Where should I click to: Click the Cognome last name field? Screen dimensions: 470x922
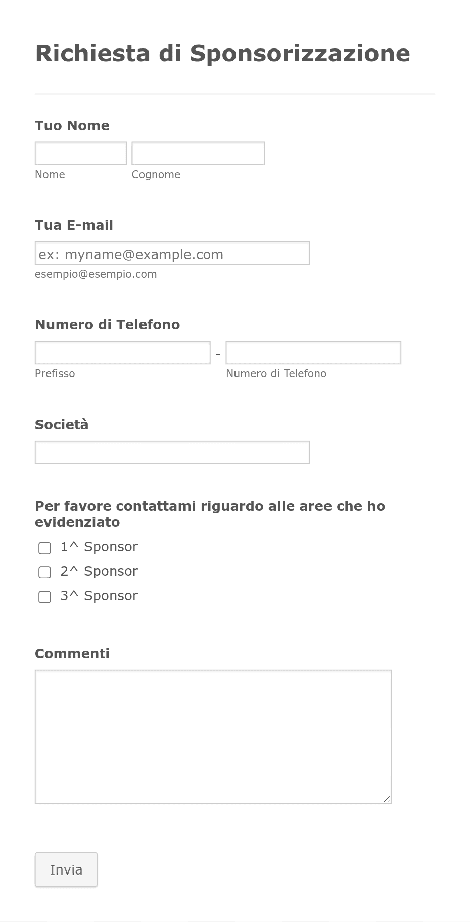(x=198, y=154)
